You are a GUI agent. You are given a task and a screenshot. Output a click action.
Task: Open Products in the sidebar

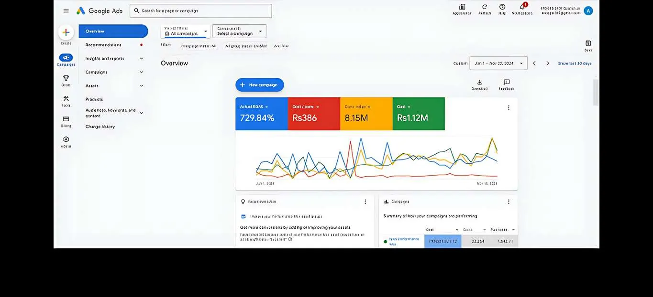click(x=94, y=99)
